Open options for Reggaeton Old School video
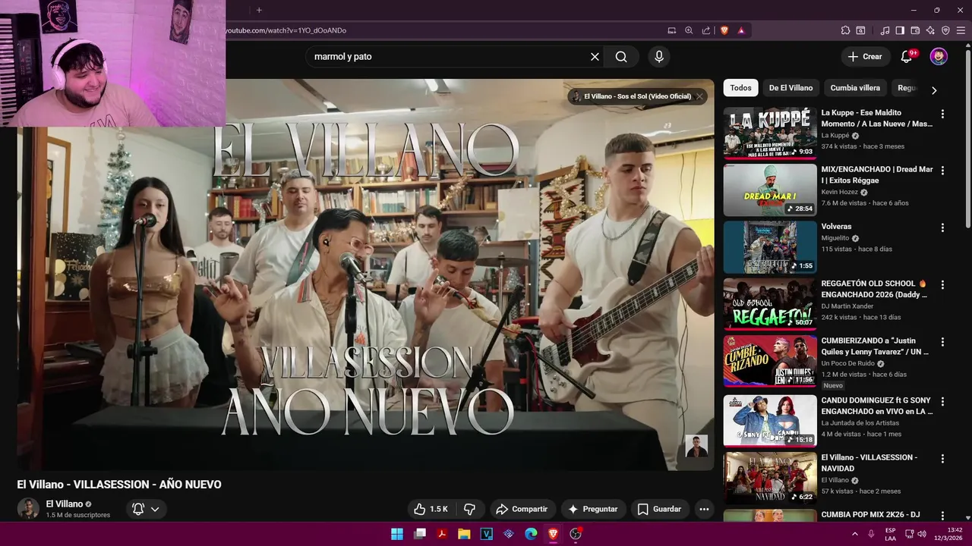The image size is (972, 546). 942,284
